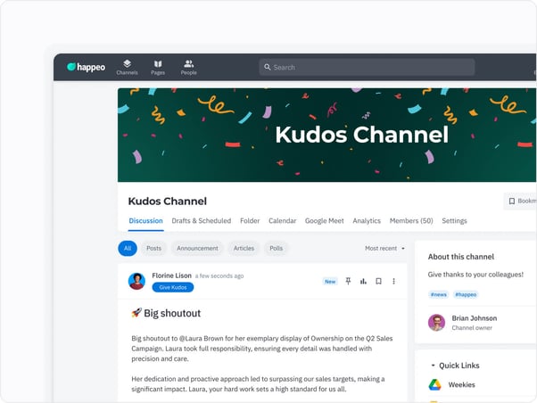537x403 pixels.
Task: Filter the feed by Posts
Action: tap(153, 249)
